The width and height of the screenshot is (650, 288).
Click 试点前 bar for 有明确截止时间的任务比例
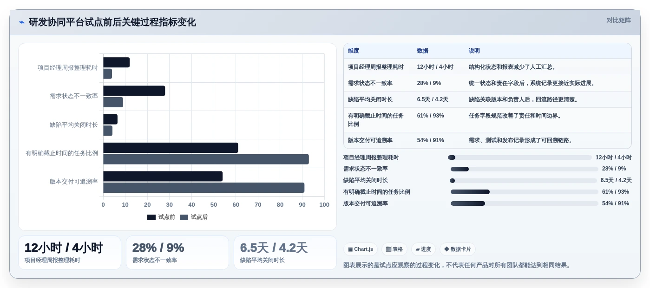point(171,148)
